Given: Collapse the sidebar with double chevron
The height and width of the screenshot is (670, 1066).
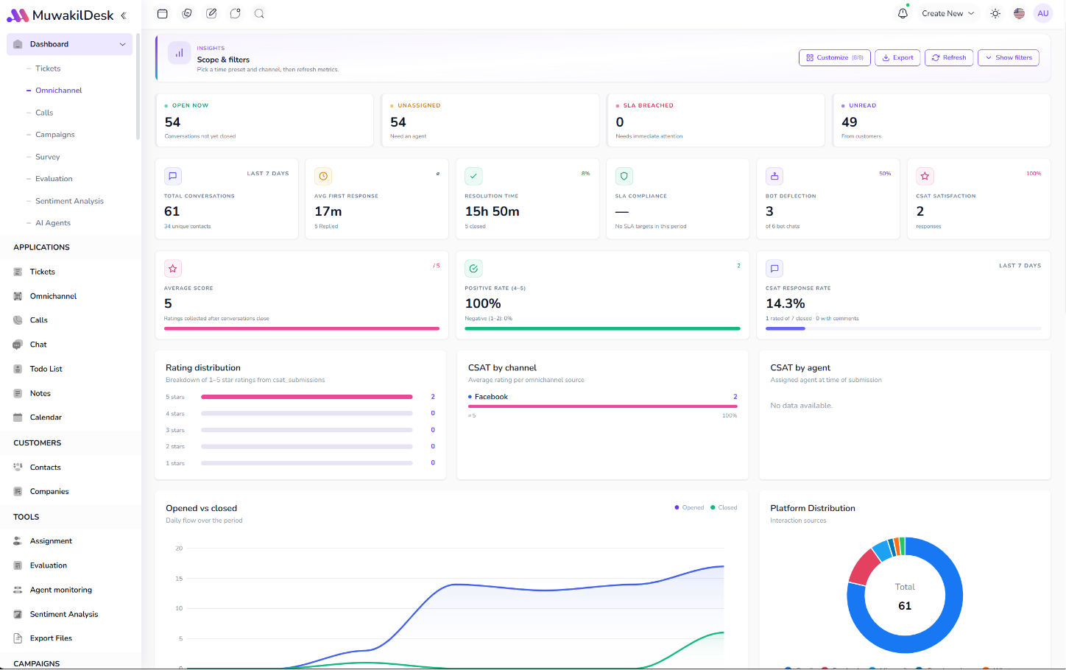Looking at the screenshot, I should [124, 15].
